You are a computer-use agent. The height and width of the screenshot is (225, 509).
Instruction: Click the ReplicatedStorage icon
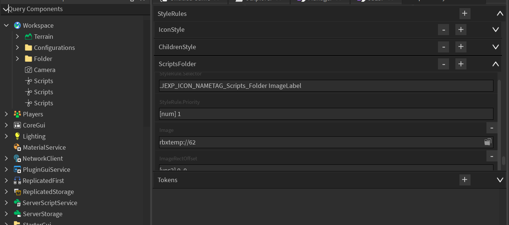pyautogui.click(x=17, y=192)
